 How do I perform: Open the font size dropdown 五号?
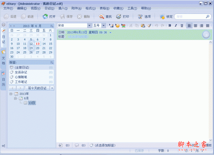click(x=103, y=26)
